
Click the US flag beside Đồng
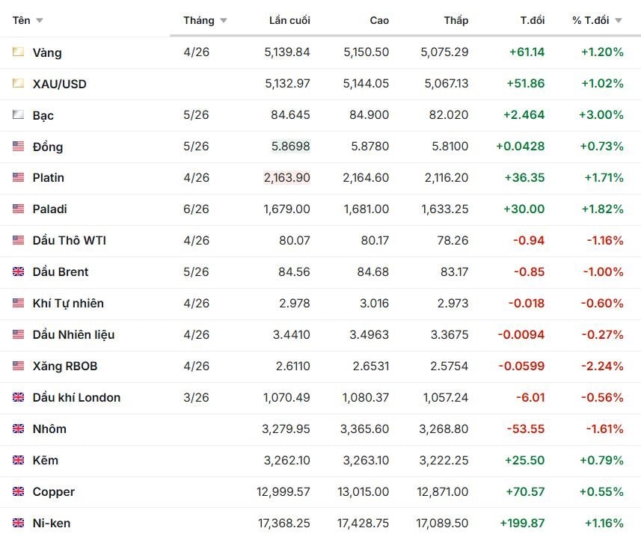(18, 147)
